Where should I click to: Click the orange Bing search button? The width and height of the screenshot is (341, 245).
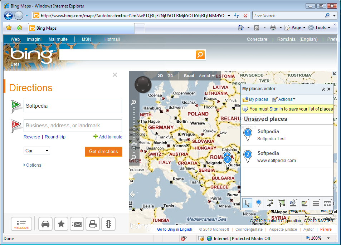pos(200,55)
